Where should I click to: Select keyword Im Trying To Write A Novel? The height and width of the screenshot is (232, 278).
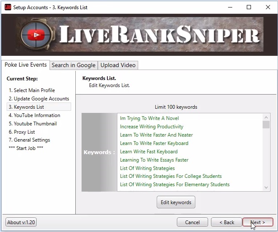click(x=149, y=118)
